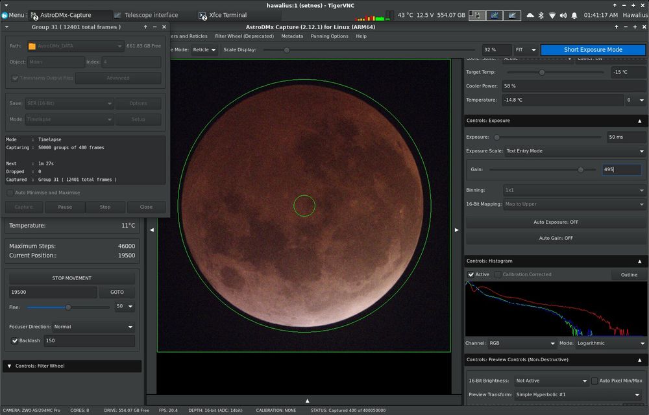Open the window menu arrow of Group 31 dialog
649x415 pixels.
pyautogui.click(x=6, y=27)
